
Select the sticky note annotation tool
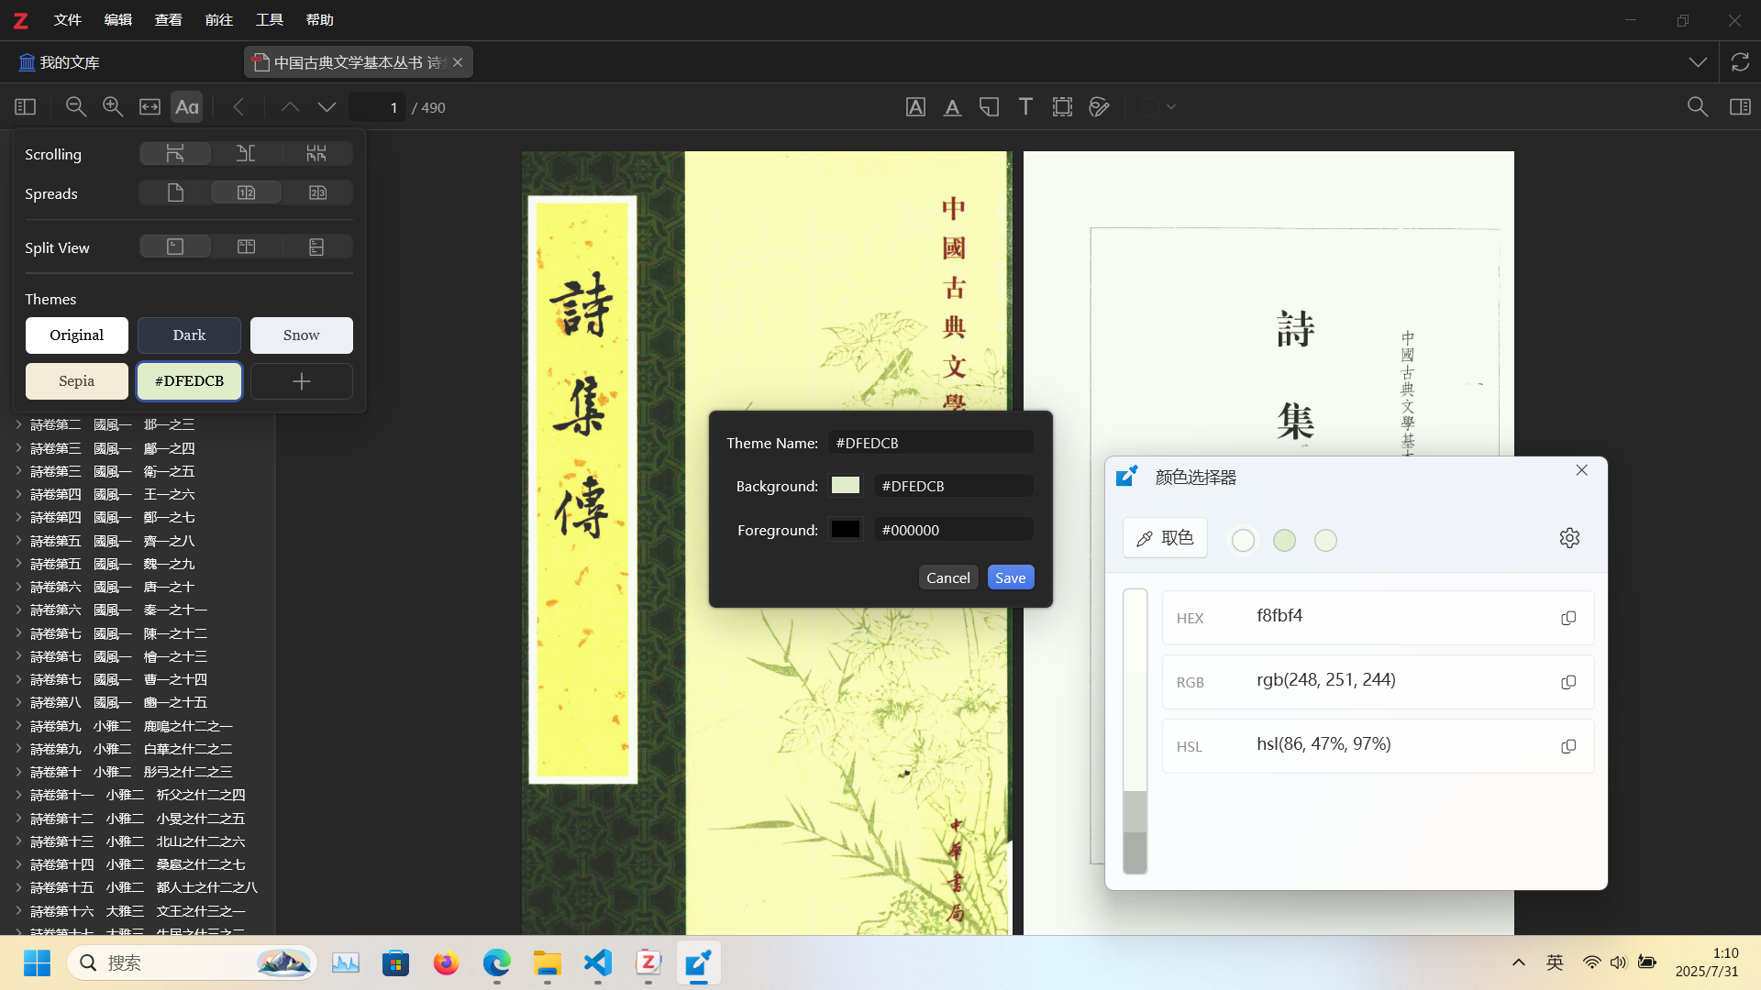click(989, 107)
